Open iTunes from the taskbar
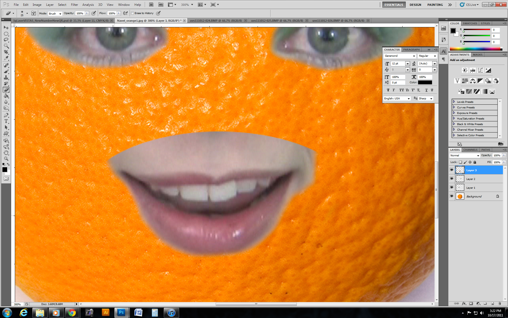The image size is (508, 318). point(171,313)
